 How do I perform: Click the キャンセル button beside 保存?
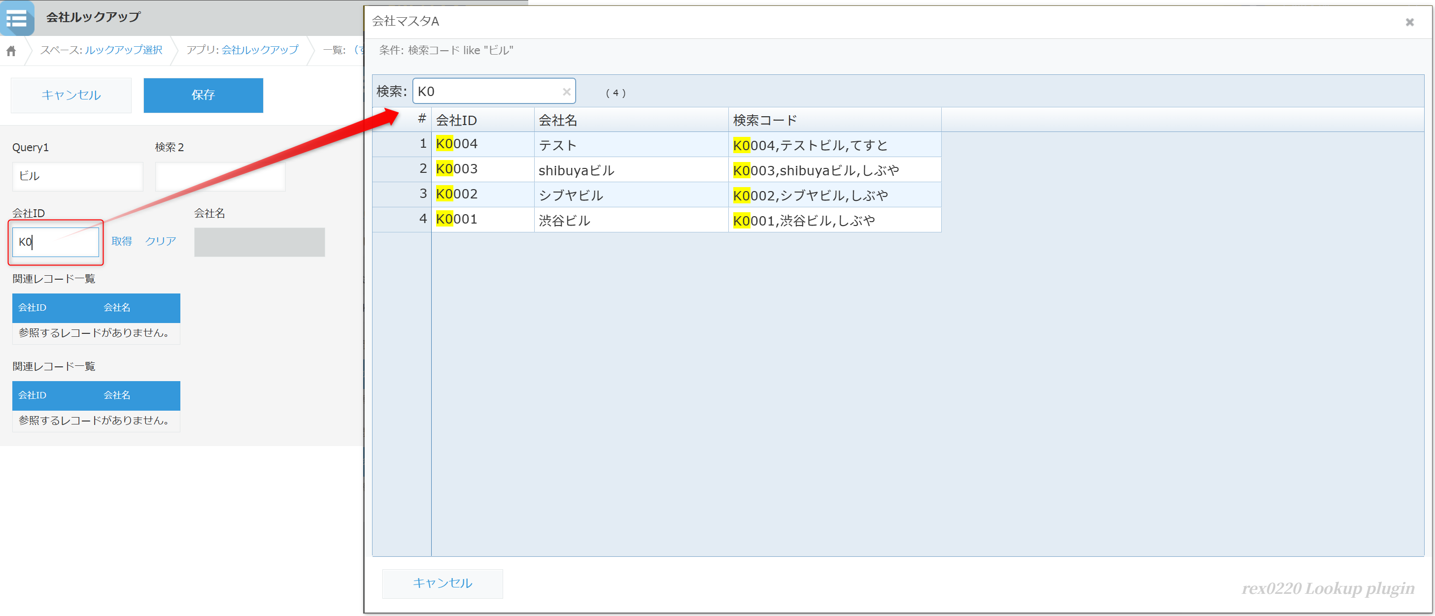[71, 95]
